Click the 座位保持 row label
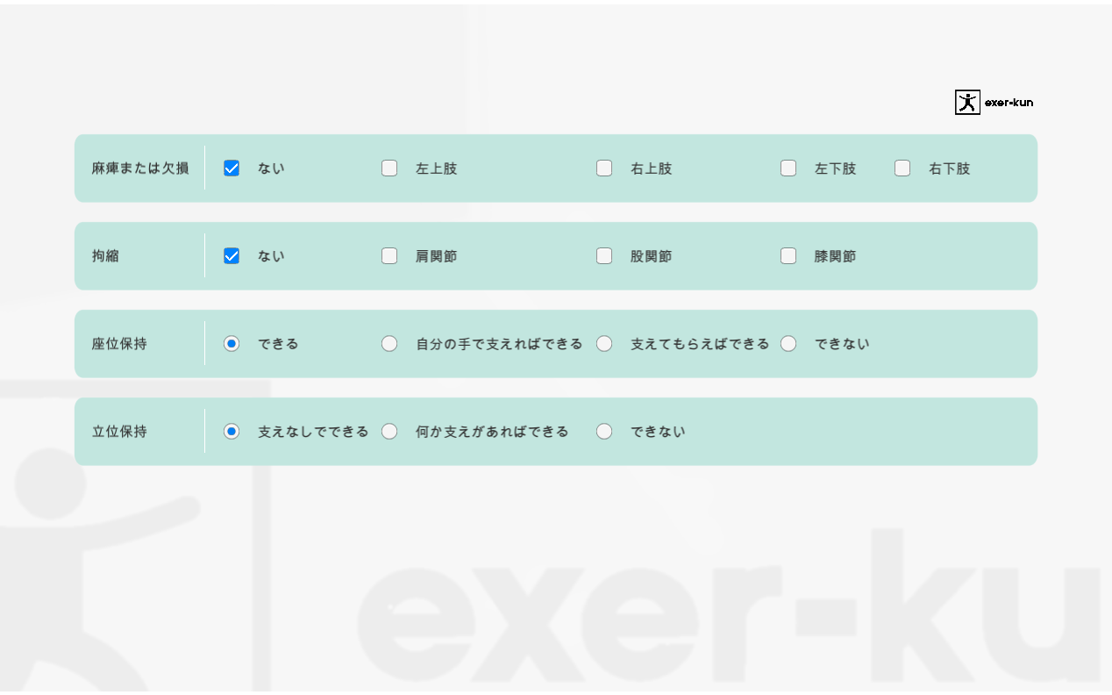This screenshot has height=695, width=1112. tap(119, 344)
